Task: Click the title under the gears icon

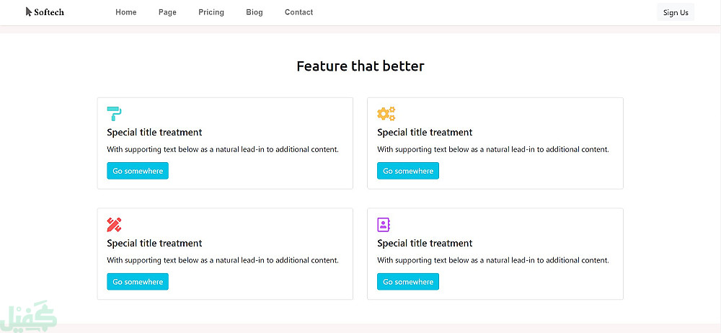Action: 425,133
